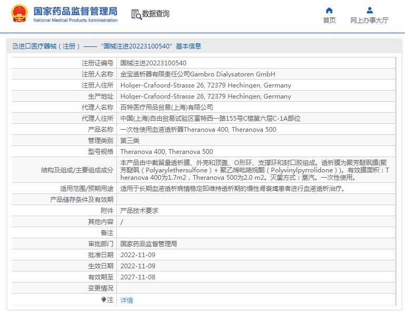Click the 适用范围/预期用途 description text
Image resolution: width=405 pixels, height=311 pixels.
[233, 189]
